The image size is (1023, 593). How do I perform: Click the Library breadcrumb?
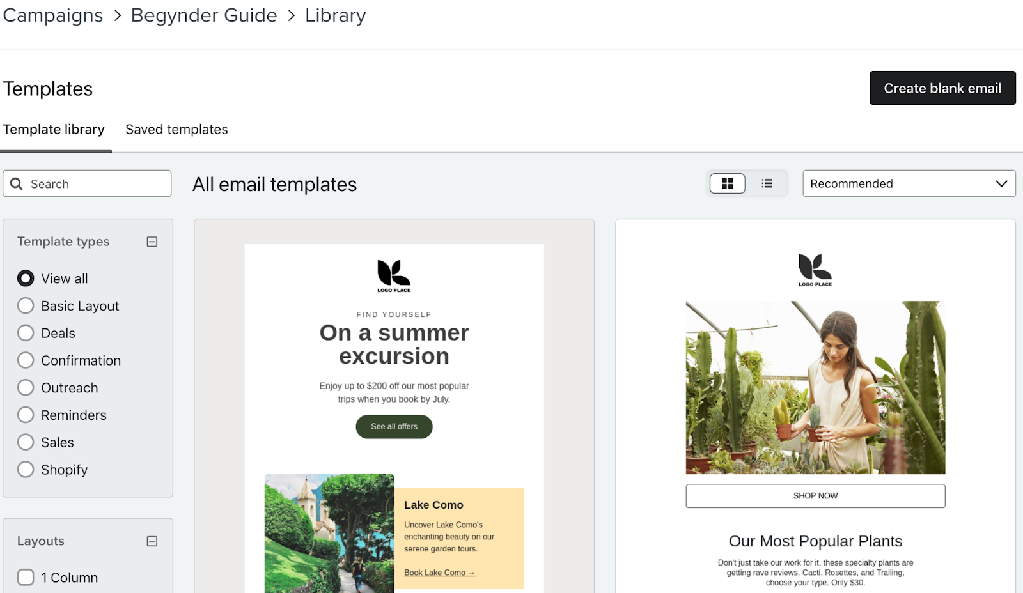pyautogui.click(x=336, y=15)
